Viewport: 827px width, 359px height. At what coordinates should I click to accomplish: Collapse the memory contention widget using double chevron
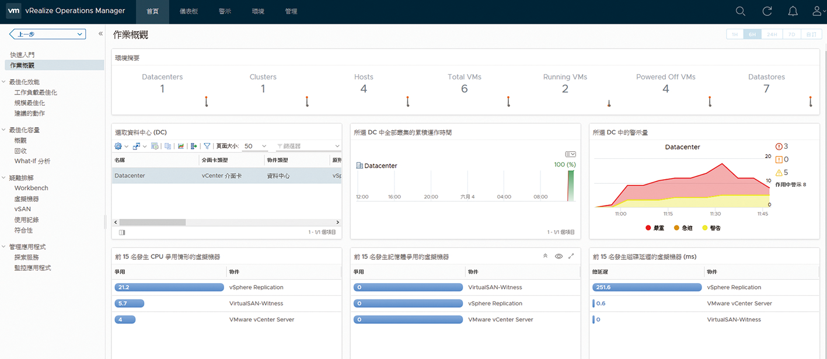point(545,256)
